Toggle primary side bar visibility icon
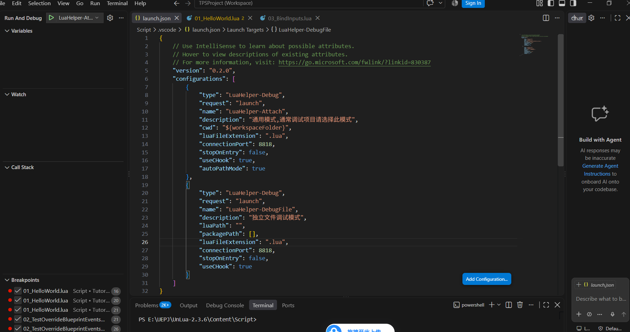The height and width of the screenshot is (332, 630). tap(551, 3)
